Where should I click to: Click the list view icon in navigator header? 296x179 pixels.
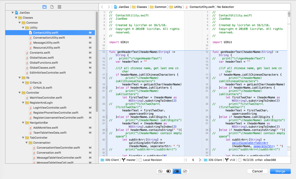click(59, 7)
